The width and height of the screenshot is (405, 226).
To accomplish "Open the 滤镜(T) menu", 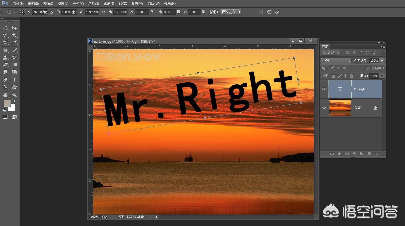I will [108, 4].
